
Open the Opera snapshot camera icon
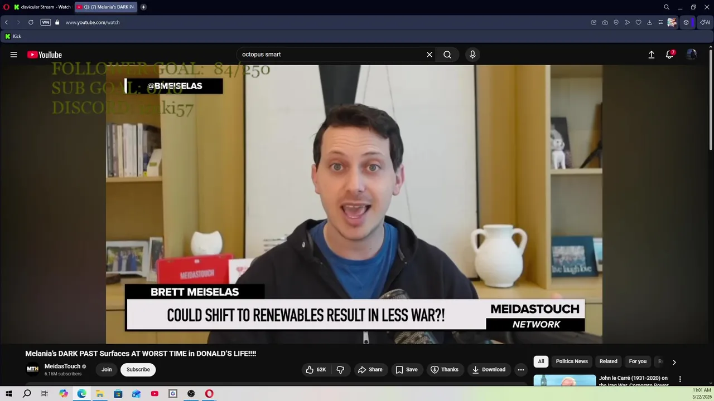coord(605,22)
